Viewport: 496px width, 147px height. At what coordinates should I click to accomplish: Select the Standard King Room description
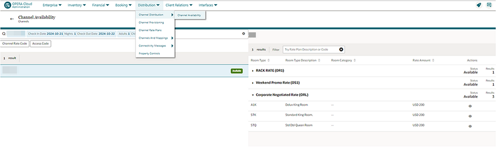coord(299,115)
